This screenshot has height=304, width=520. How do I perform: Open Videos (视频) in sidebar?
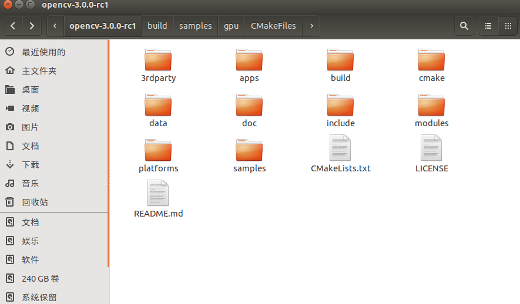pos(53,109)
